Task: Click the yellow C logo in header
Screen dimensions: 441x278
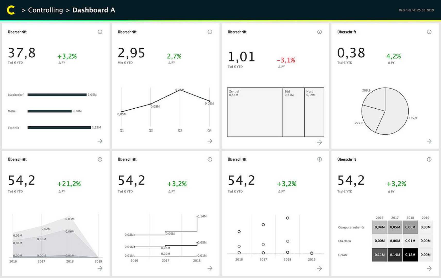Action: click(x=11, y=10)
